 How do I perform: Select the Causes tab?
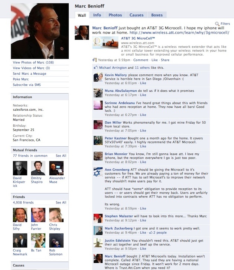pyautogui.click(x=136, y=15)
